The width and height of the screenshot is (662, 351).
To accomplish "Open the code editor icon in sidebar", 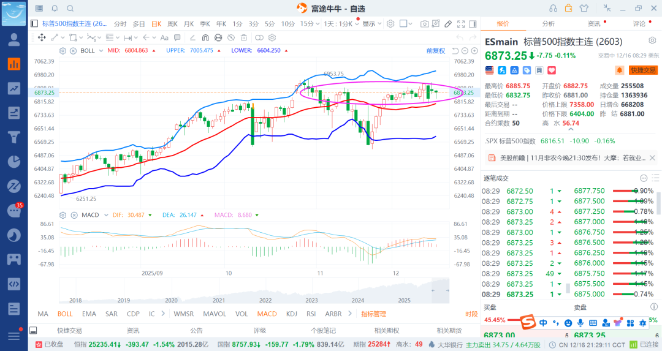I will pos(14,284).
